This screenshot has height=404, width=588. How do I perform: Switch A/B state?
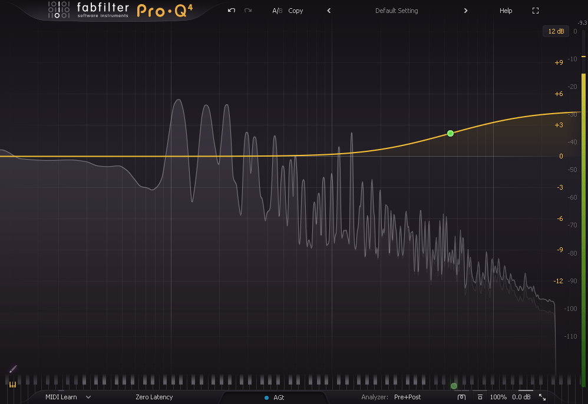point(277,11)
